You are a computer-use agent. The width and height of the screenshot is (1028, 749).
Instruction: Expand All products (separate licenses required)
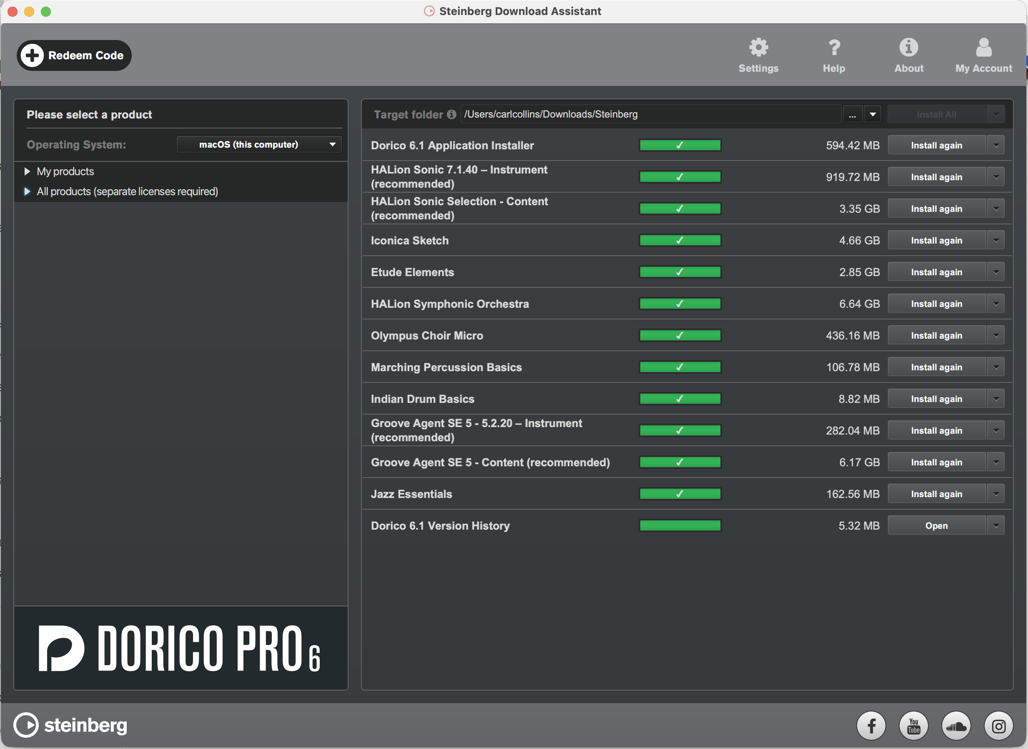[x=27, y=191]
